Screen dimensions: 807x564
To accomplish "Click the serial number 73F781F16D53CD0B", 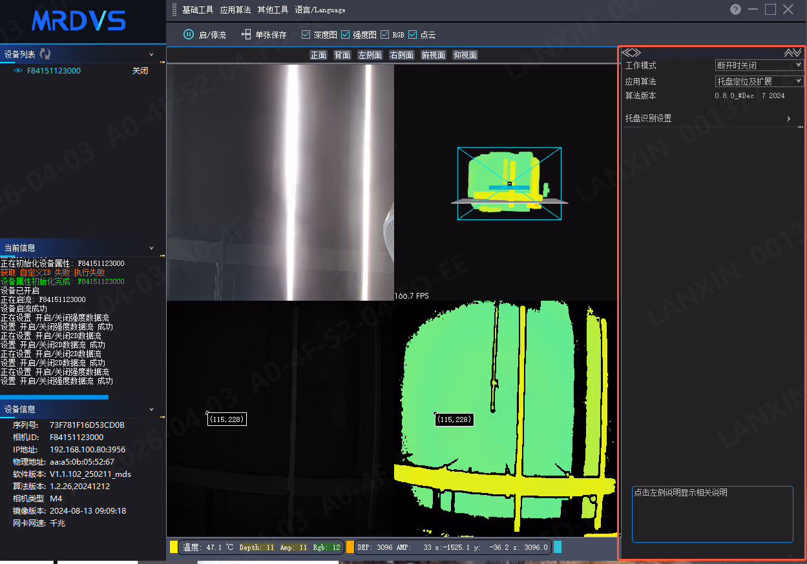I will tap(87, 425).
